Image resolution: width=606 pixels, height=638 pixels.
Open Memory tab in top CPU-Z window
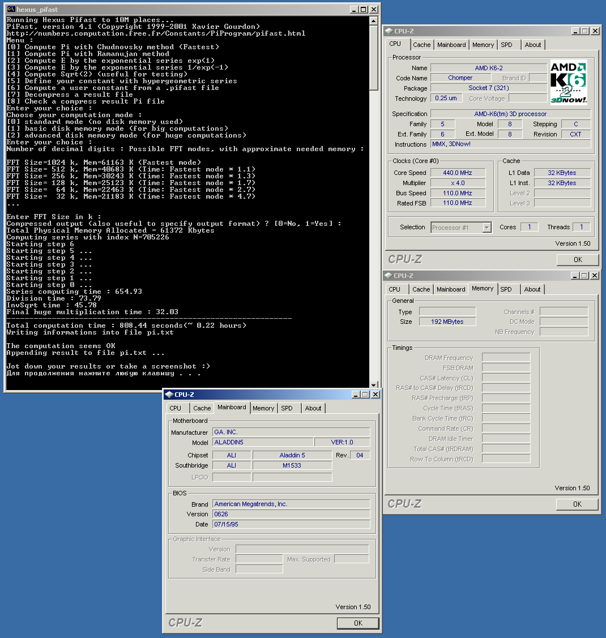(x=483, y=45)
